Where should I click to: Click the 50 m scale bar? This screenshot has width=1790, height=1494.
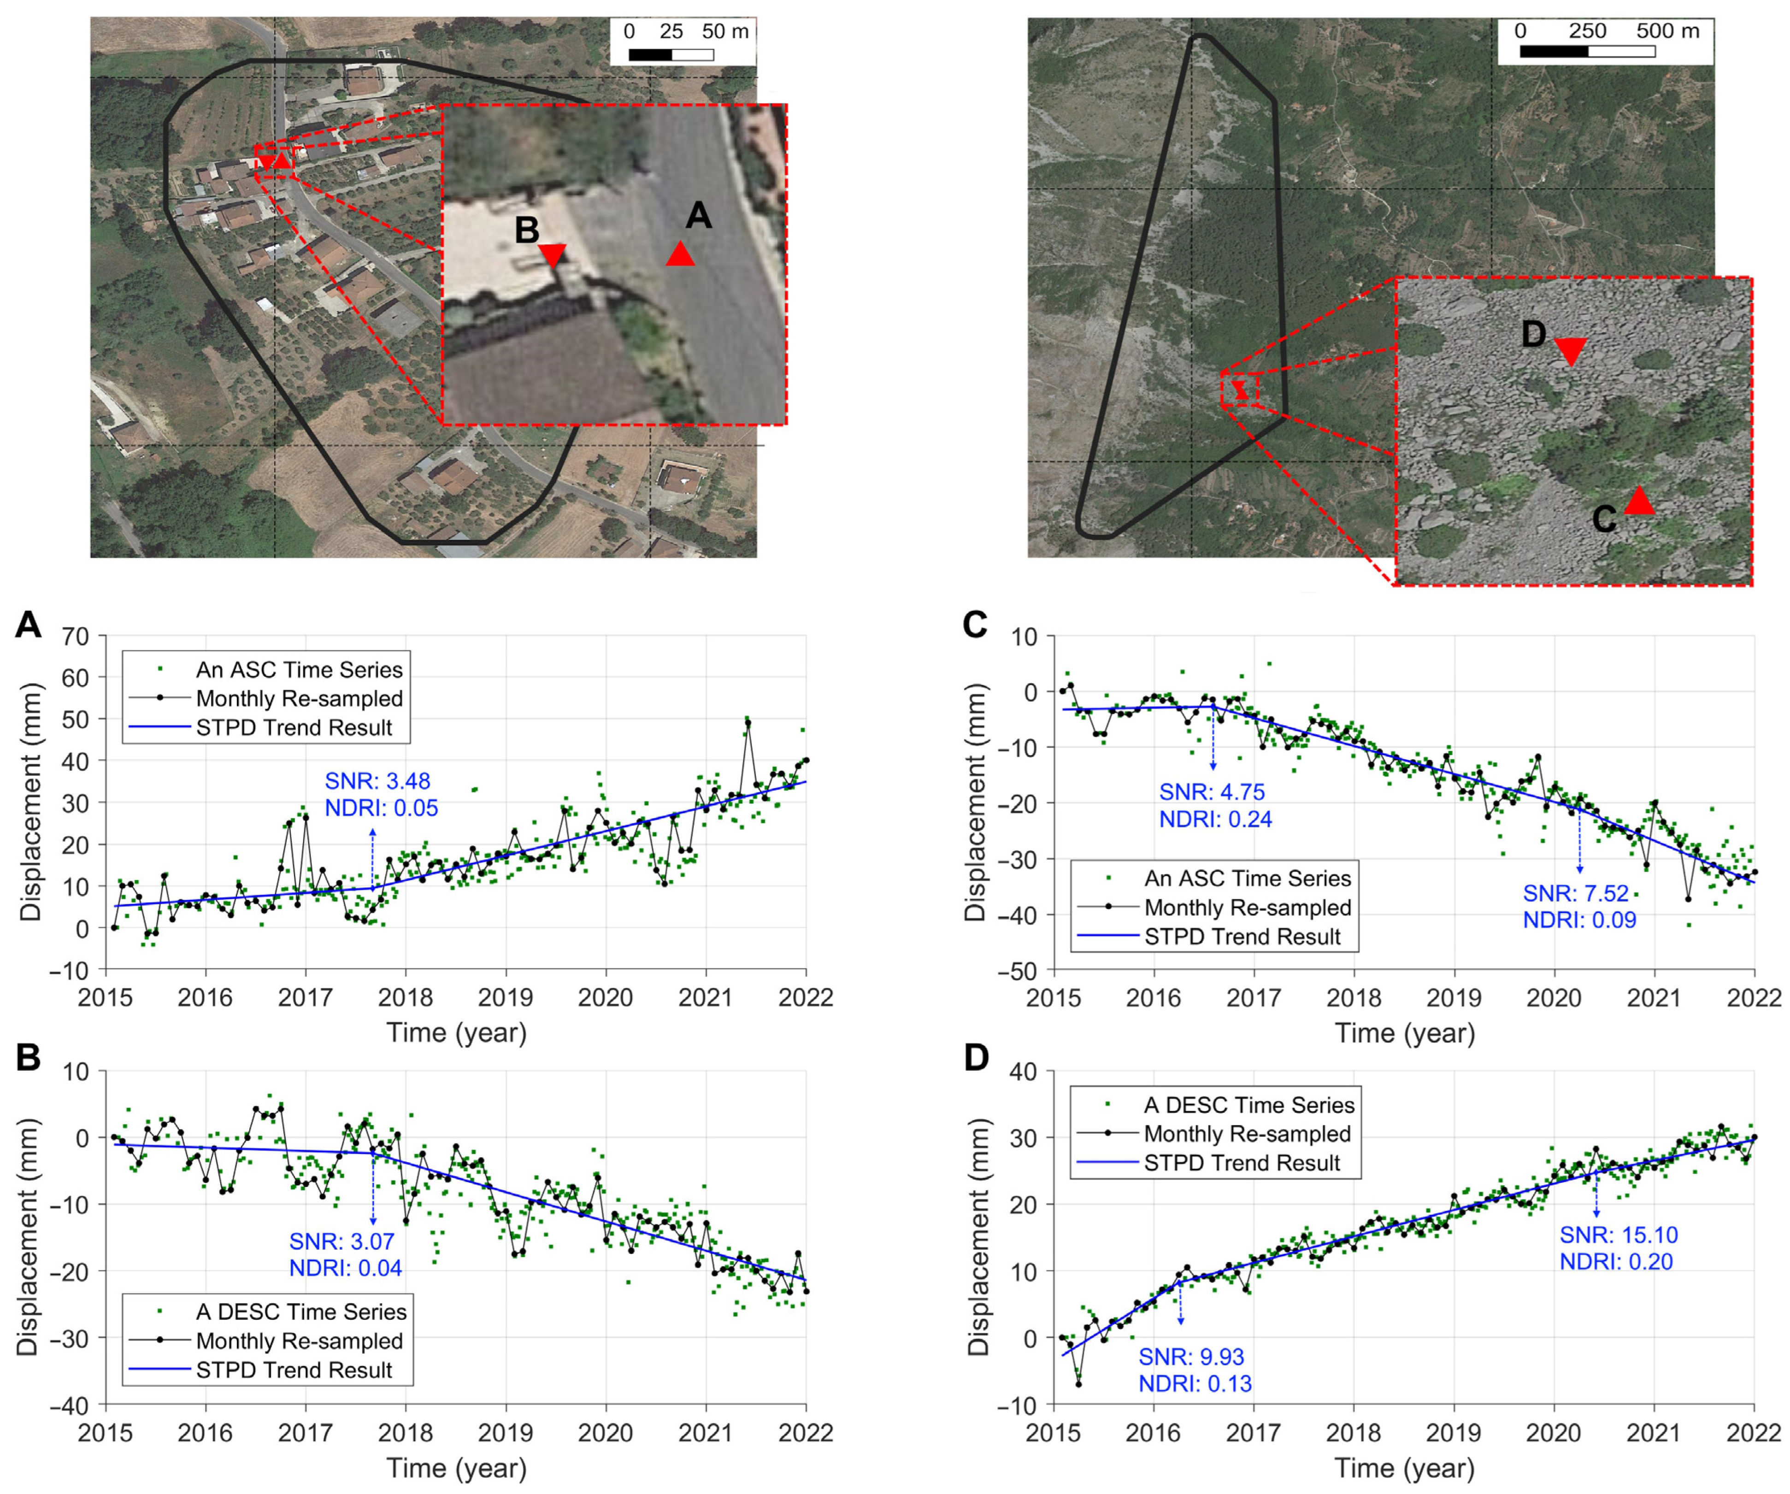671,55
